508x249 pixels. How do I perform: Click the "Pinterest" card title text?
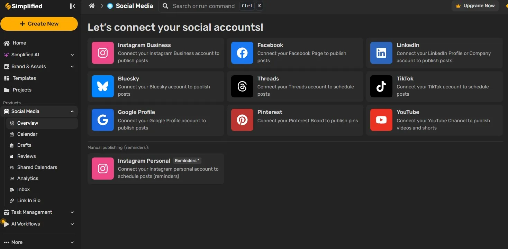[270, 112]
